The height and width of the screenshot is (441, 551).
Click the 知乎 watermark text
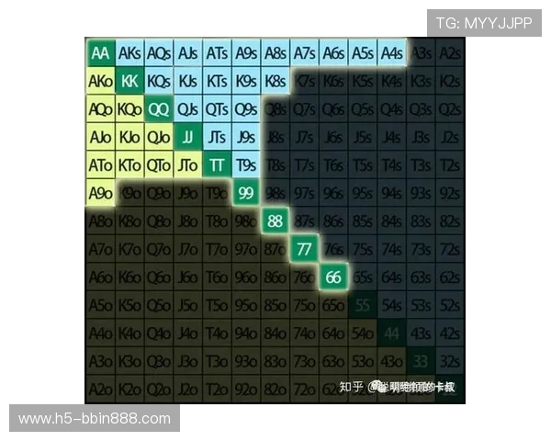(x=352, y=387)
